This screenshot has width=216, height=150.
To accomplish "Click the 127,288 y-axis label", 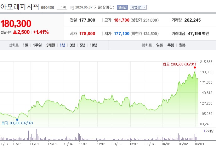I will 206,103.
